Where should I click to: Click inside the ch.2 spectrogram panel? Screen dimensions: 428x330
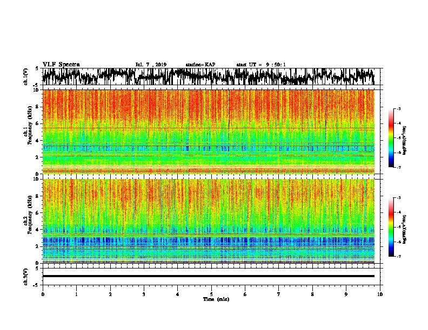point(208,221)
